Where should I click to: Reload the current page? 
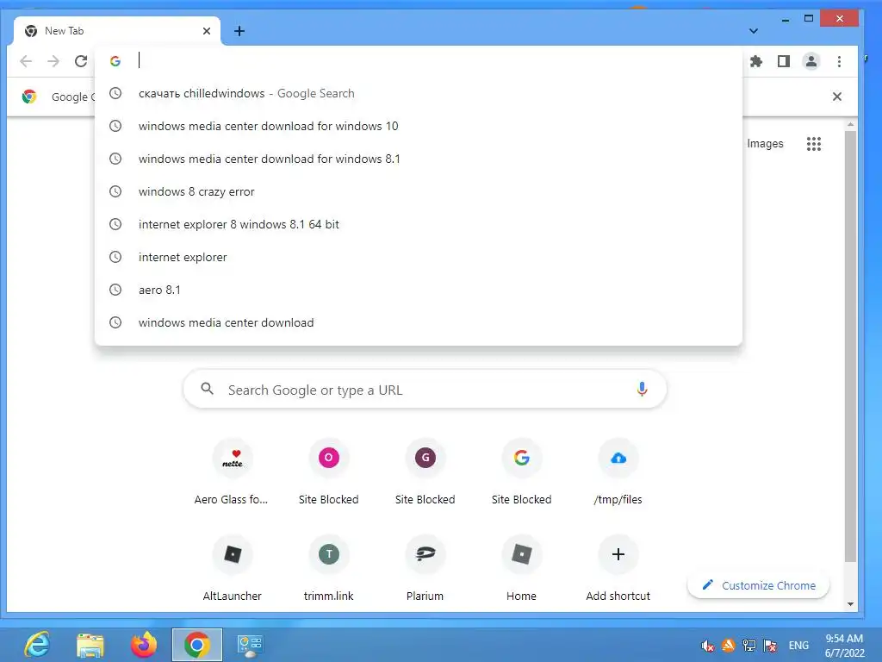[x=81, y=61]
